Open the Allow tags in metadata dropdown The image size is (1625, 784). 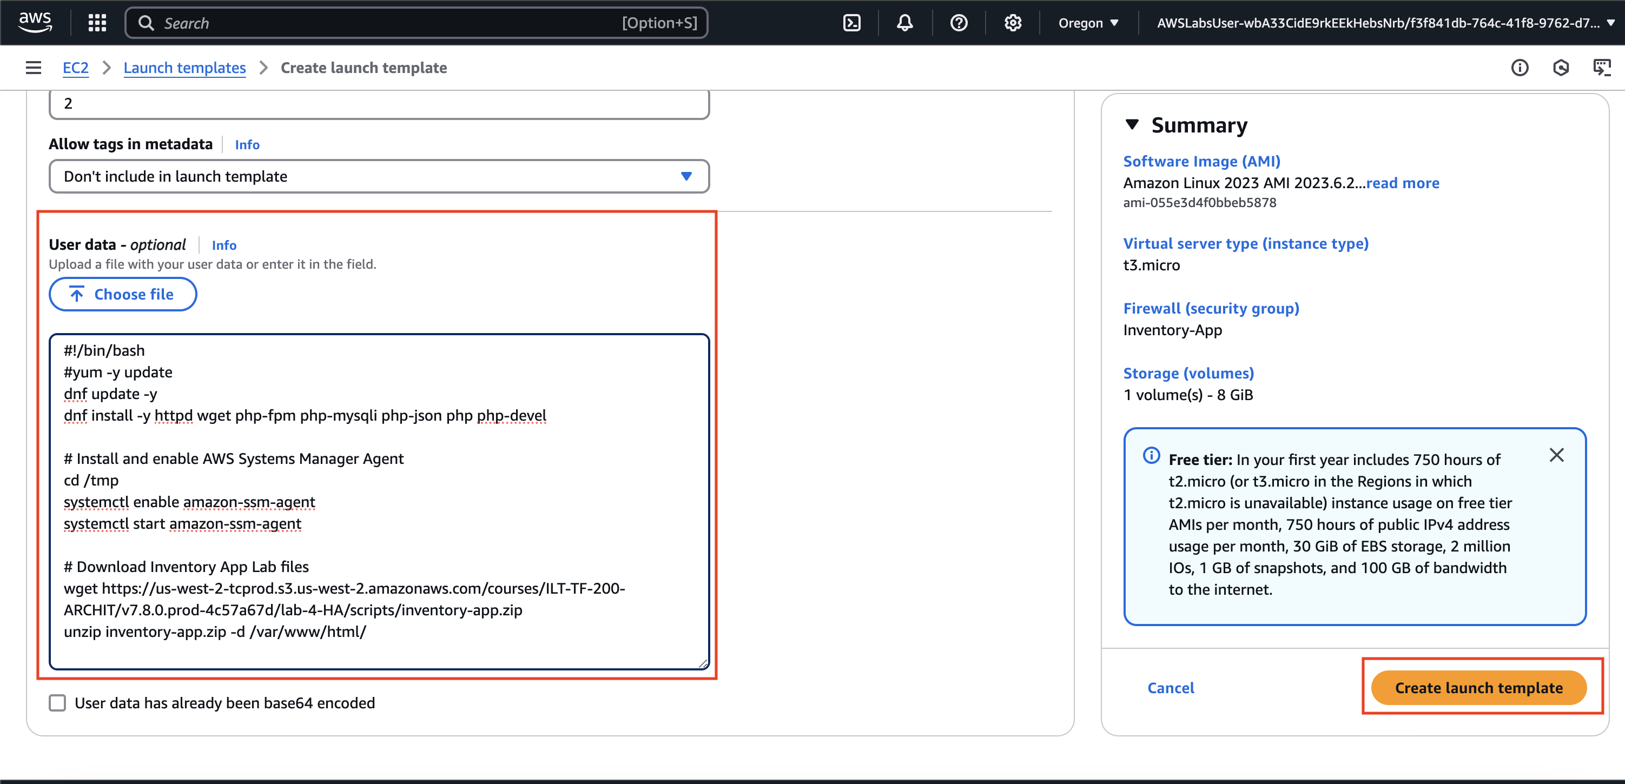[x=379, y=177]
